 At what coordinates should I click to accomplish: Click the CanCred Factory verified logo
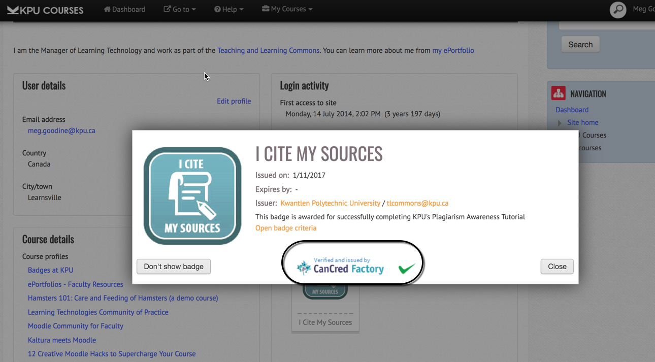(x=341, y=266)
